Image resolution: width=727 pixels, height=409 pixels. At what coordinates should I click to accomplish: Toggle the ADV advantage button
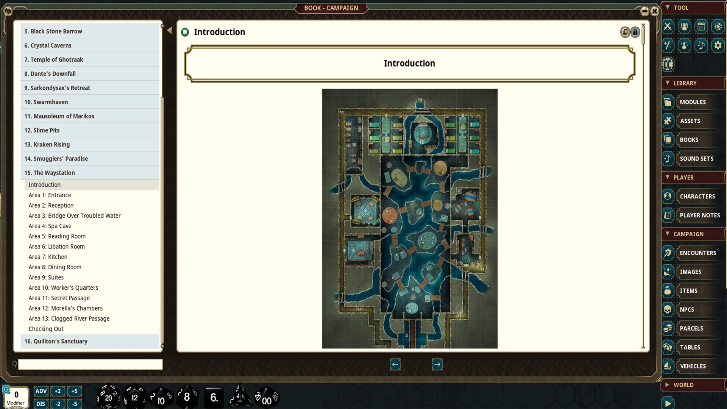41,391
